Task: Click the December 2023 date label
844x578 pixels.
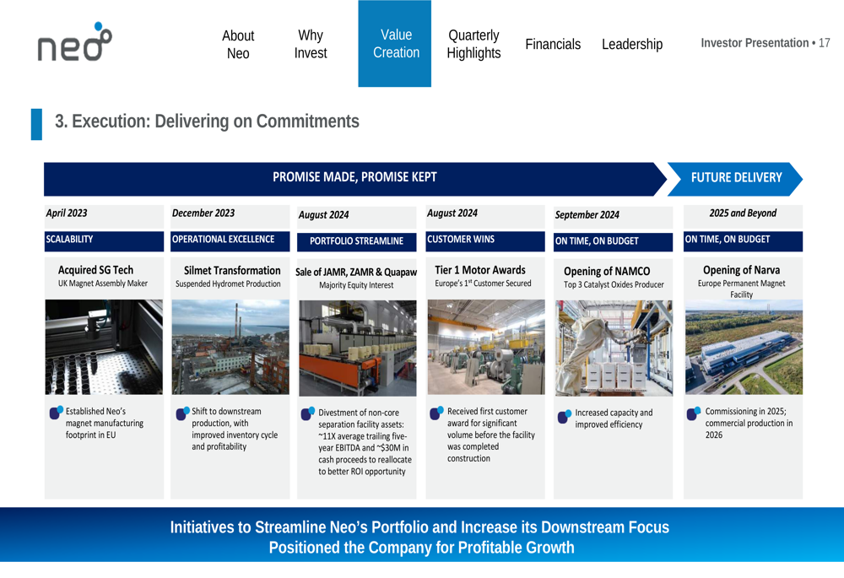Action: [203, 213]
